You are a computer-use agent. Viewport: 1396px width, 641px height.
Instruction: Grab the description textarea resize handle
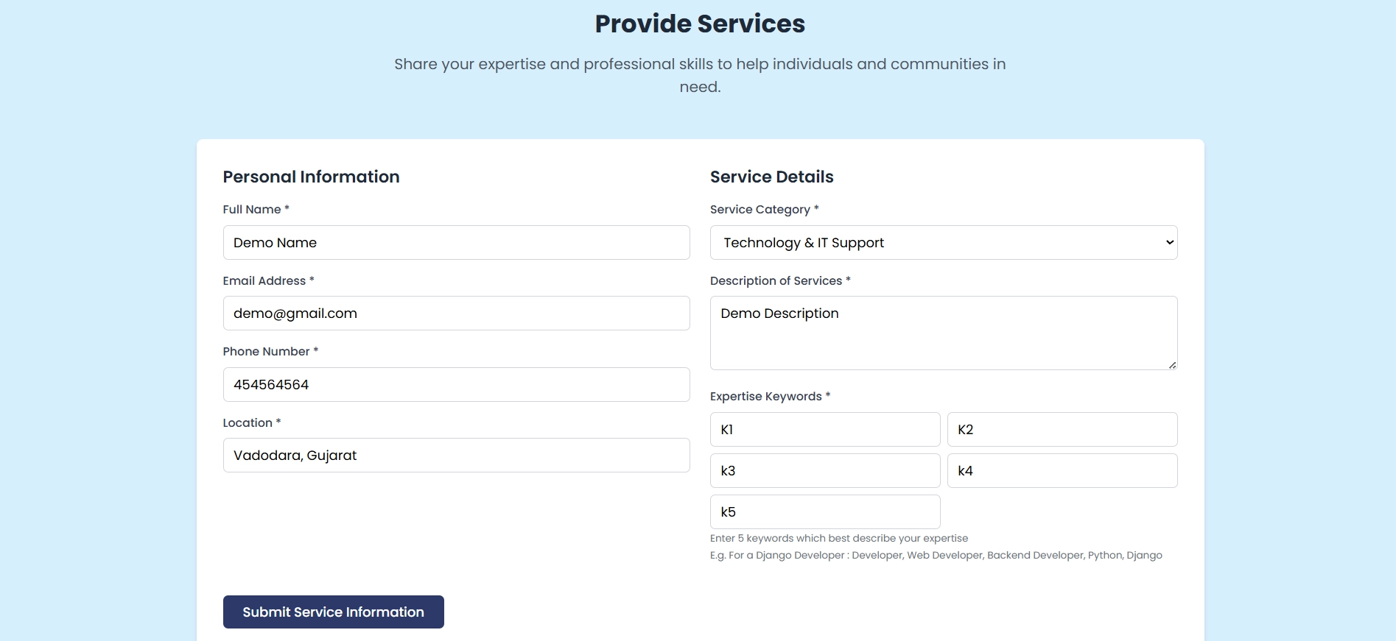[1172, 365]
